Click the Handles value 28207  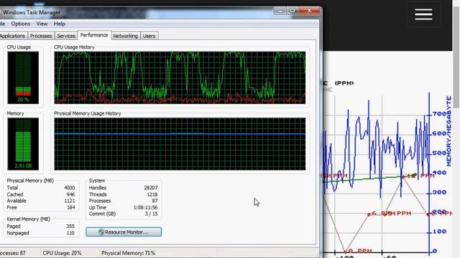pos(151,188)
